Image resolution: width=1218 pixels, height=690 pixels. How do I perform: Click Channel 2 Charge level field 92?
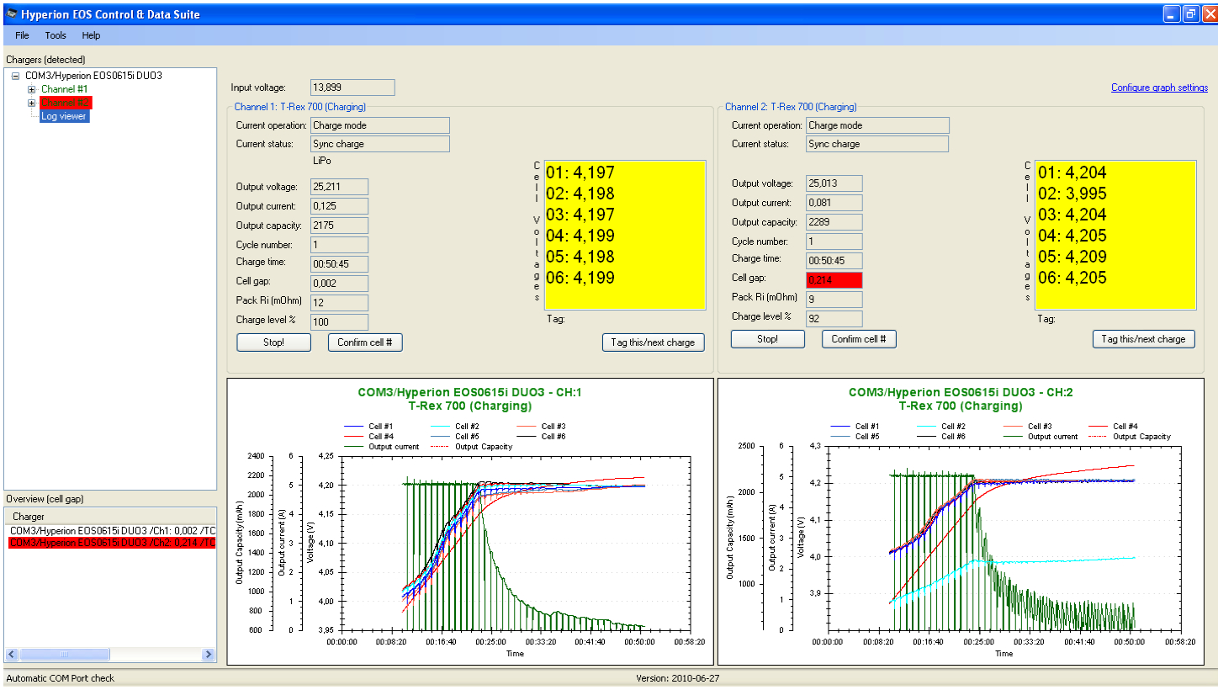coord(834,319)
